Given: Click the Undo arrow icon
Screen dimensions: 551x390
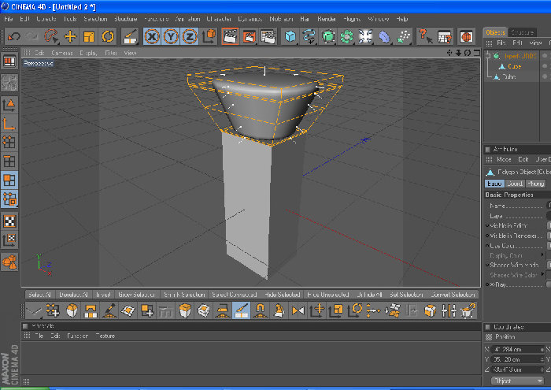Looking at the screenshot, I should click(13, 36).
